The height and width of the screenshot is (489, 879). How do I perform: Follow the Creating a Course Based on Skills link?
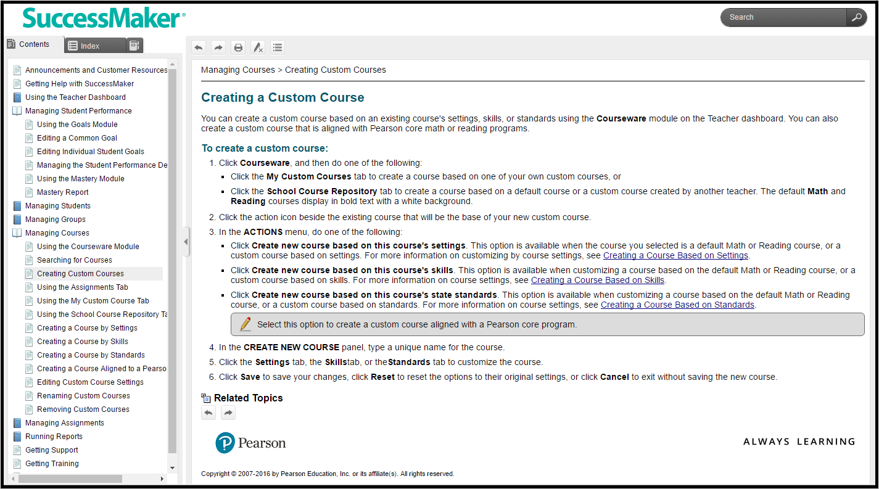(x=597, y=280)
